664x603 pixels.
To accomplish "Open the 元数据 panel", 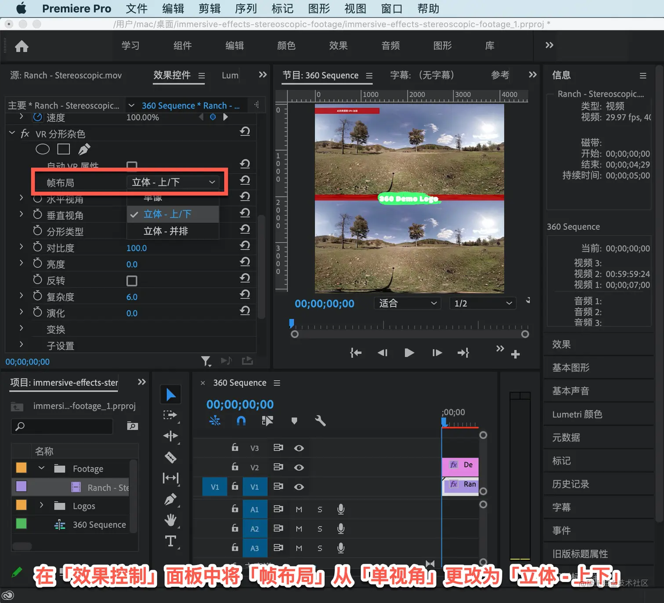I will tap(566, 437).
